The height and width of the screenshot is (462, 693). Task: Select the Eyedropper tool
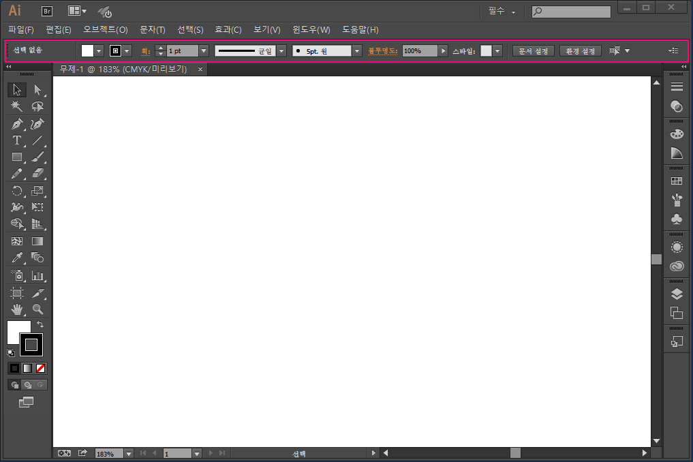(x=17, y=258)
